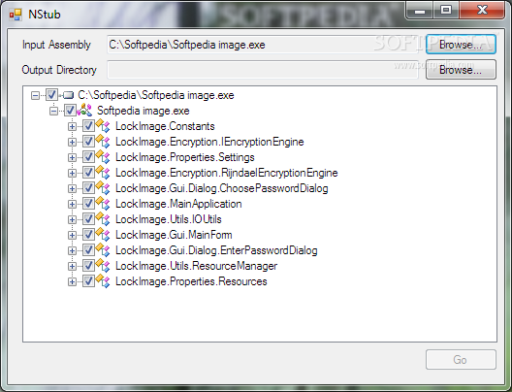Disable the LockImage.Properties.Settings checkbox
This screenshot has height=392, width=512.
click(x=88, y=157)
